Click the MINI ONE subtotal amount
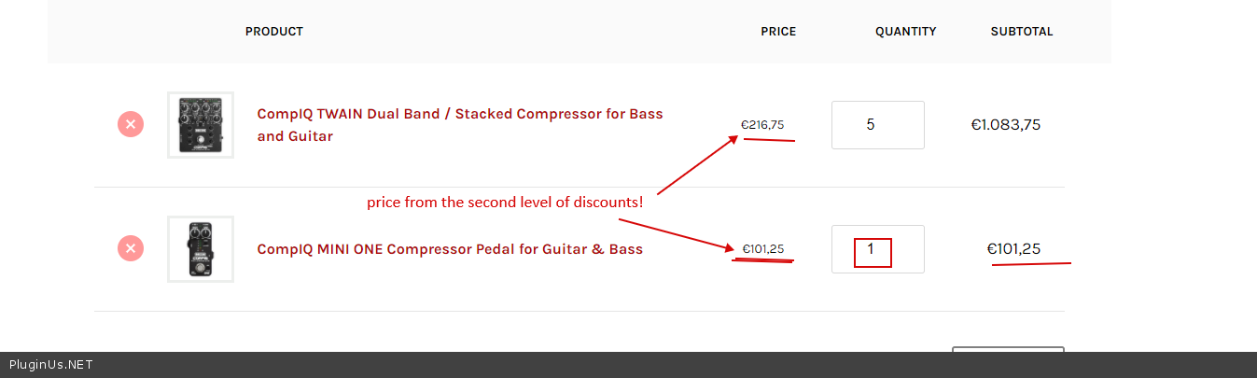 (1013, 249)
